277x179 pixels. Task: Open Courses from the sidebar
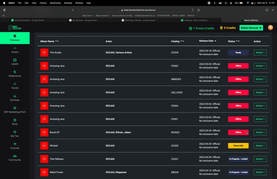click(x=15, y=146)
